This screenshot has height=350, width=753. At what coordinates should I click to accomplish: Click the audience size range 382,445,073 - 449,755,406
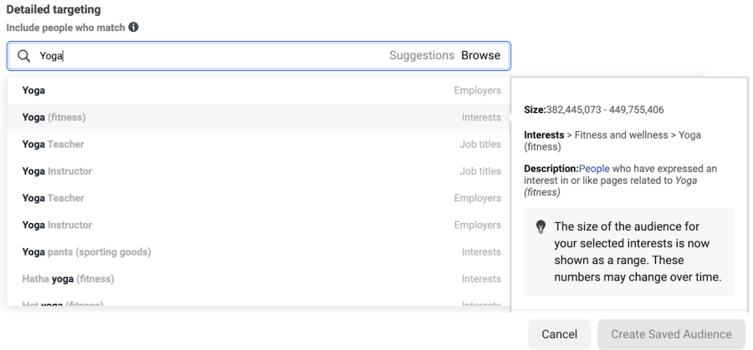coord(605,109)
